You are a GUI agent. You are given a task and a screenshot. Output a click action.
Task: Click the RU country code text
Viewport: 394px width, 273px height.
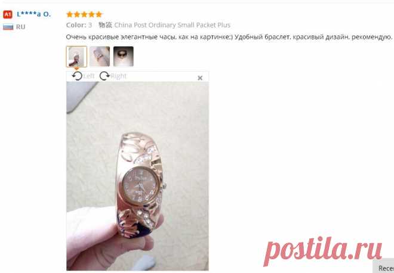pos(21,27)
